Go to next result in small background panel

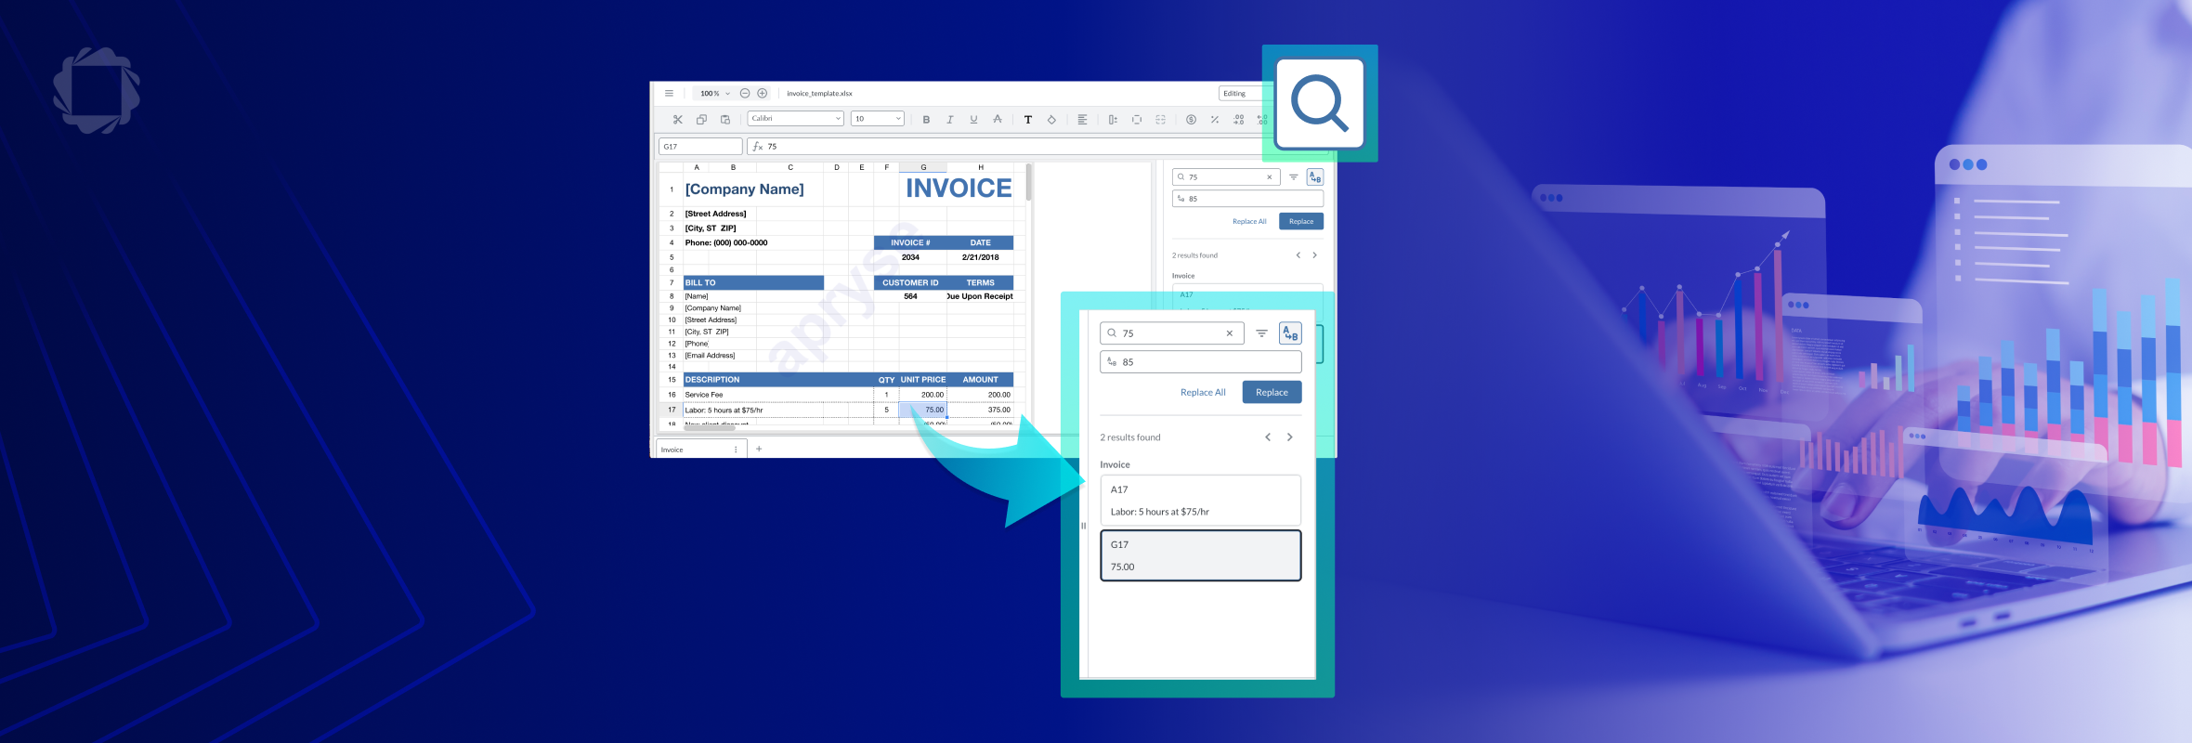click(1314, 255)
